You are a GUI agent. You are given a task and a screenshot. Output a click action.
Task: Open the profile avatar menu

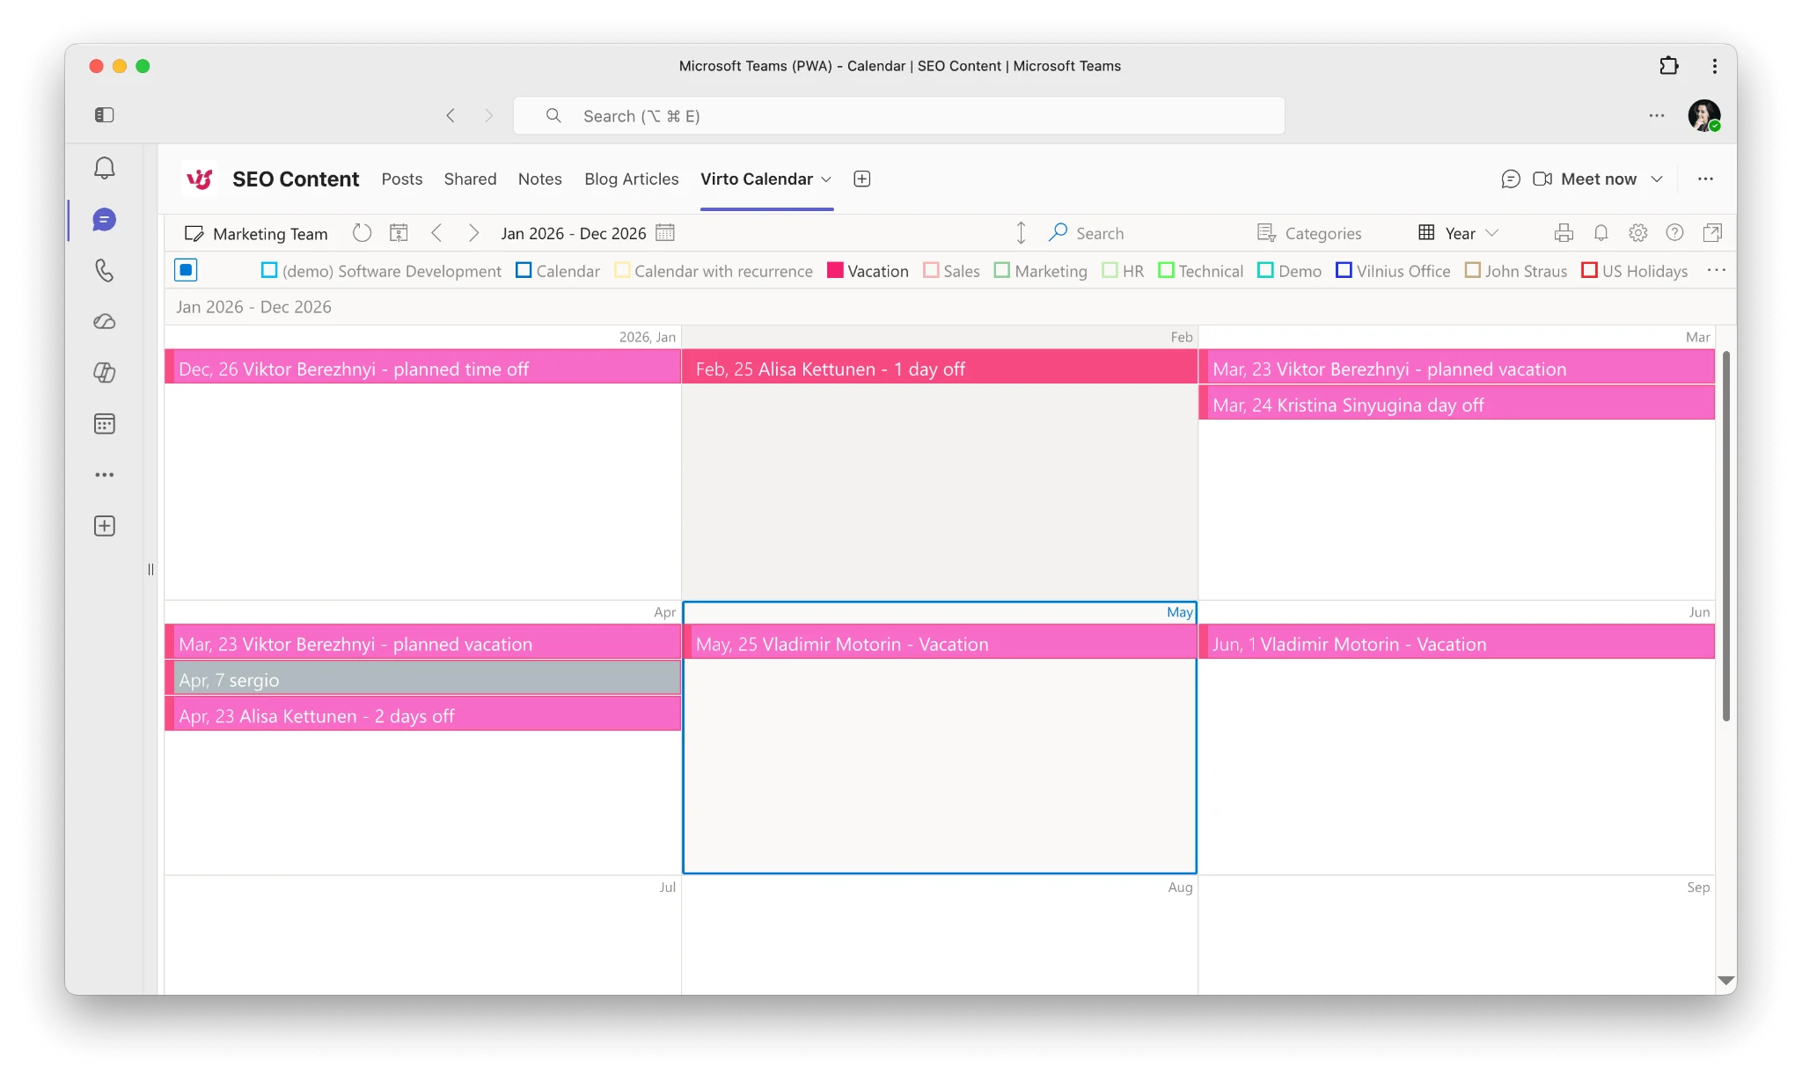1704,116
